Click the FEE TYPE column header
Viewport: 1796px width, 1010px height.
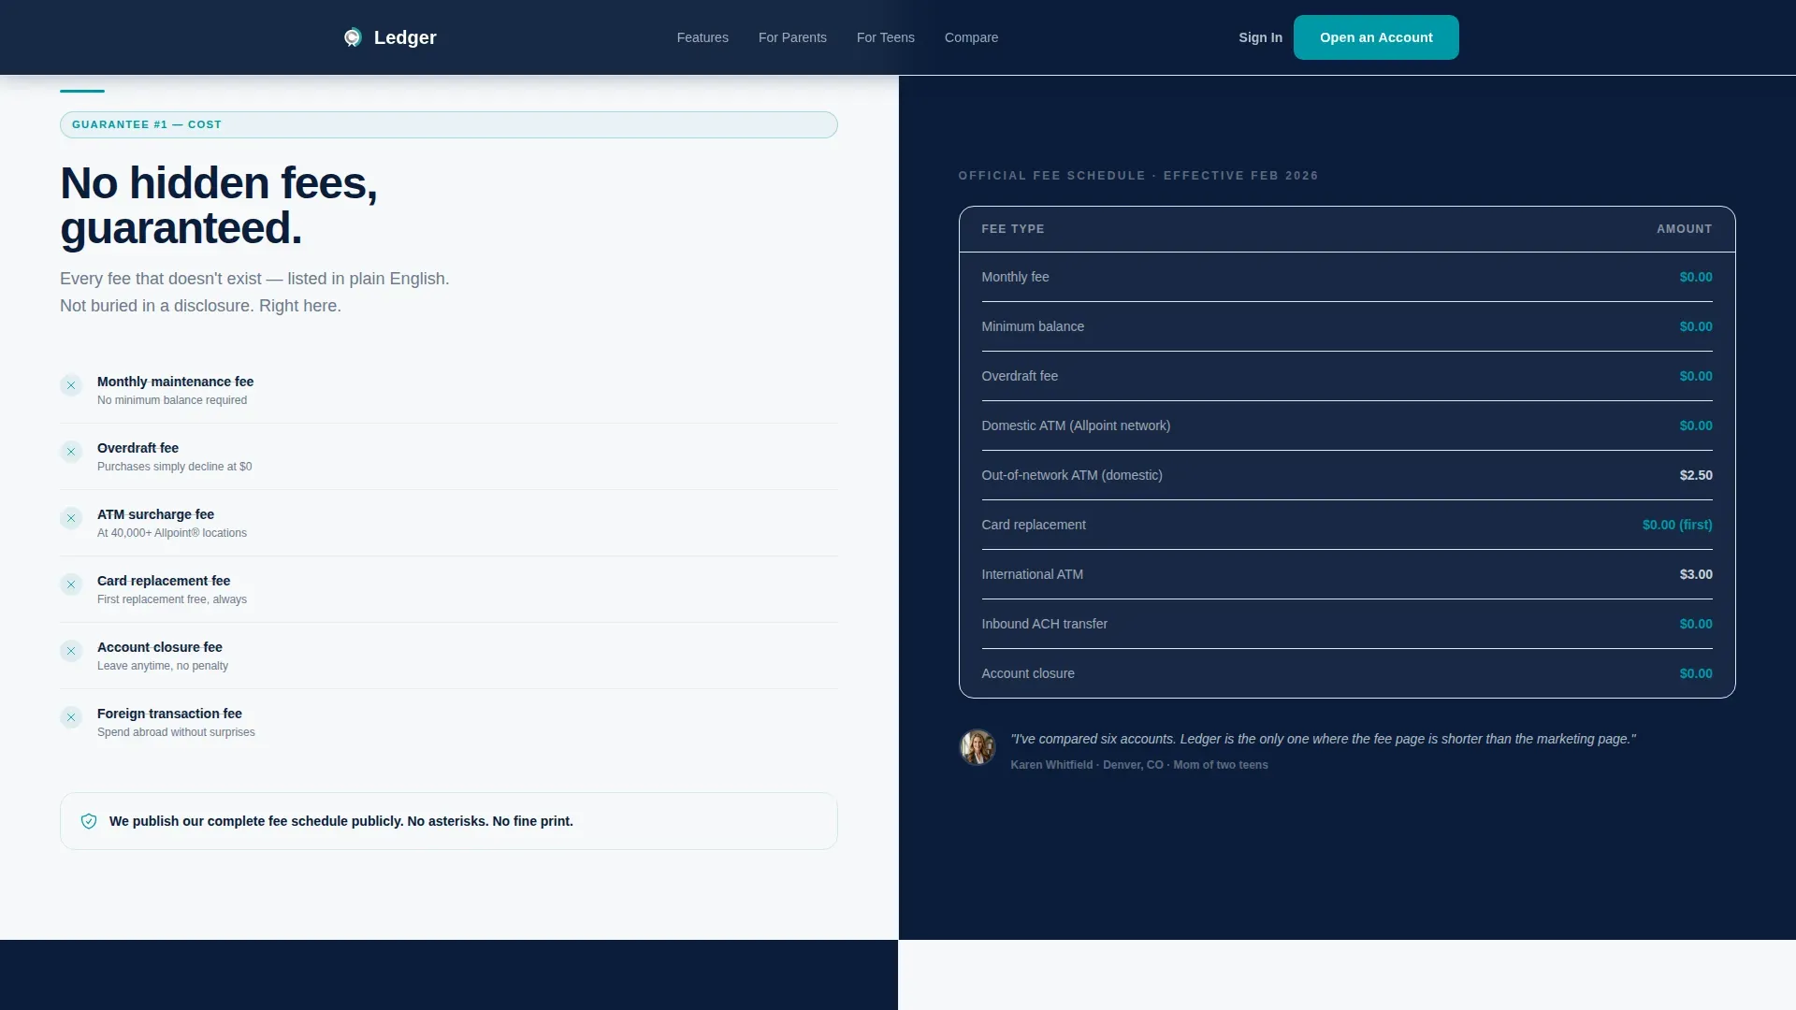pyautogui.click(x=1013, y=229)
